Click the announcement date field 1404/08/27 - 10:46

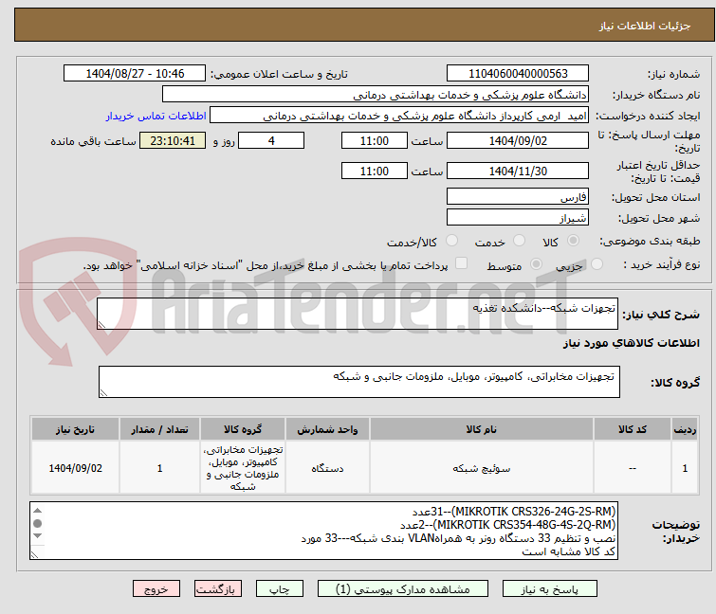(x=135, y=74)
